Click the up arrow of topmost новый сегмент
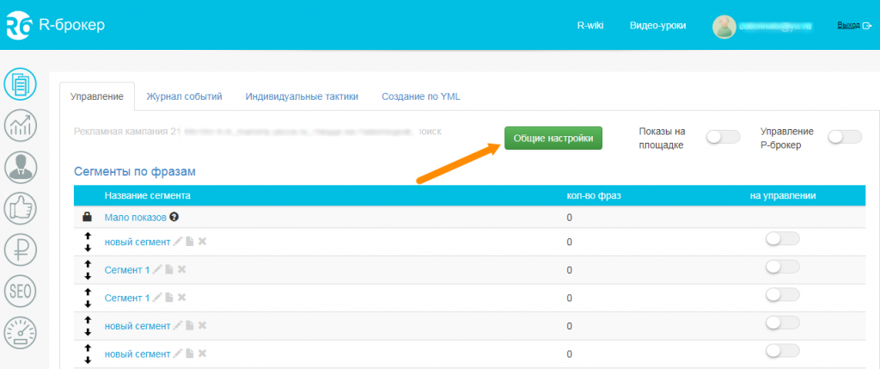The image size is (880, 369). pos(87,237)
